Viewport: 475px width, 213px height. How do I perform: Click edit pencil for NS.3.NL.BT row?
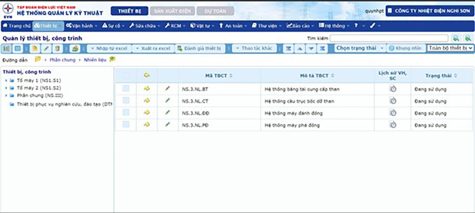(x=167, y=89)
